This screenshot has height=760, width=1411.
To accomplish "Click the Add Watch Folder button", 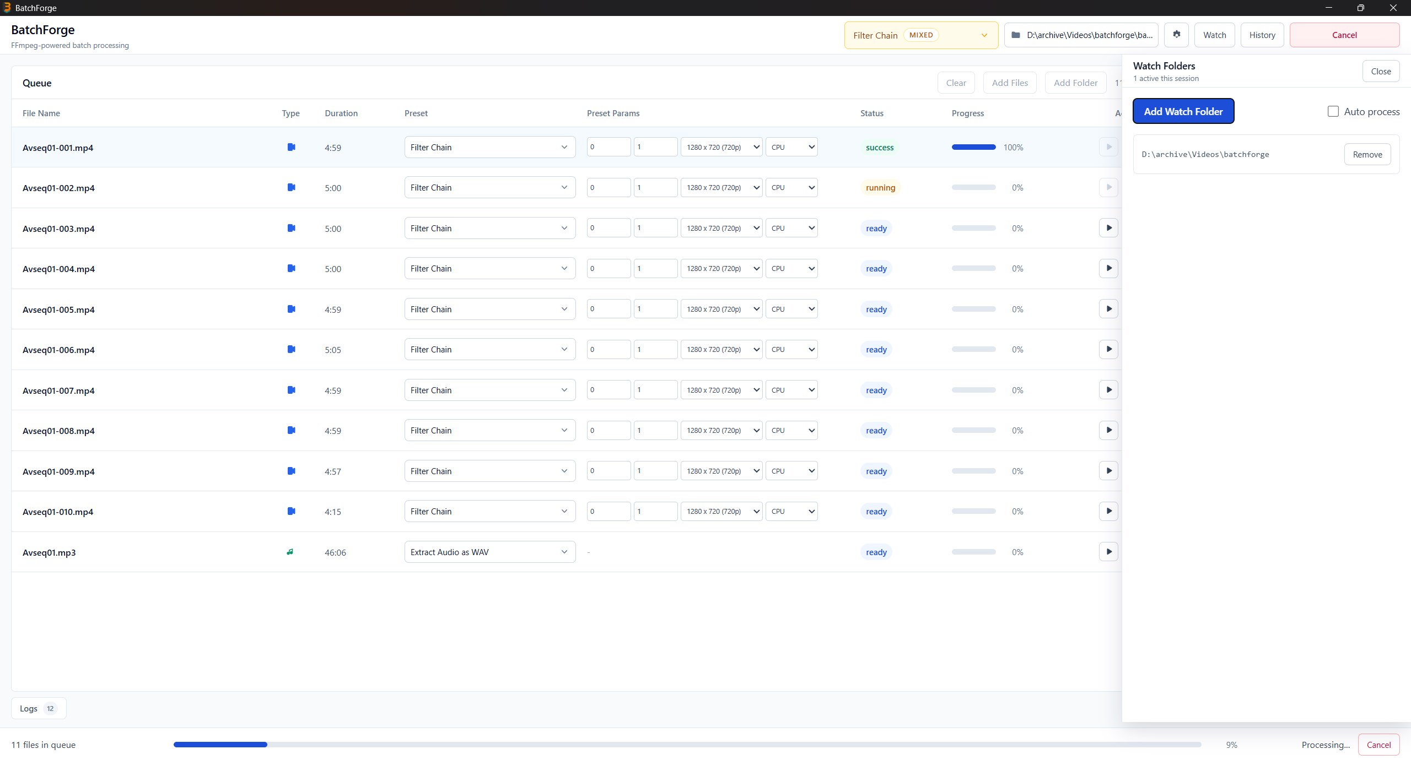I will 1183,111.
